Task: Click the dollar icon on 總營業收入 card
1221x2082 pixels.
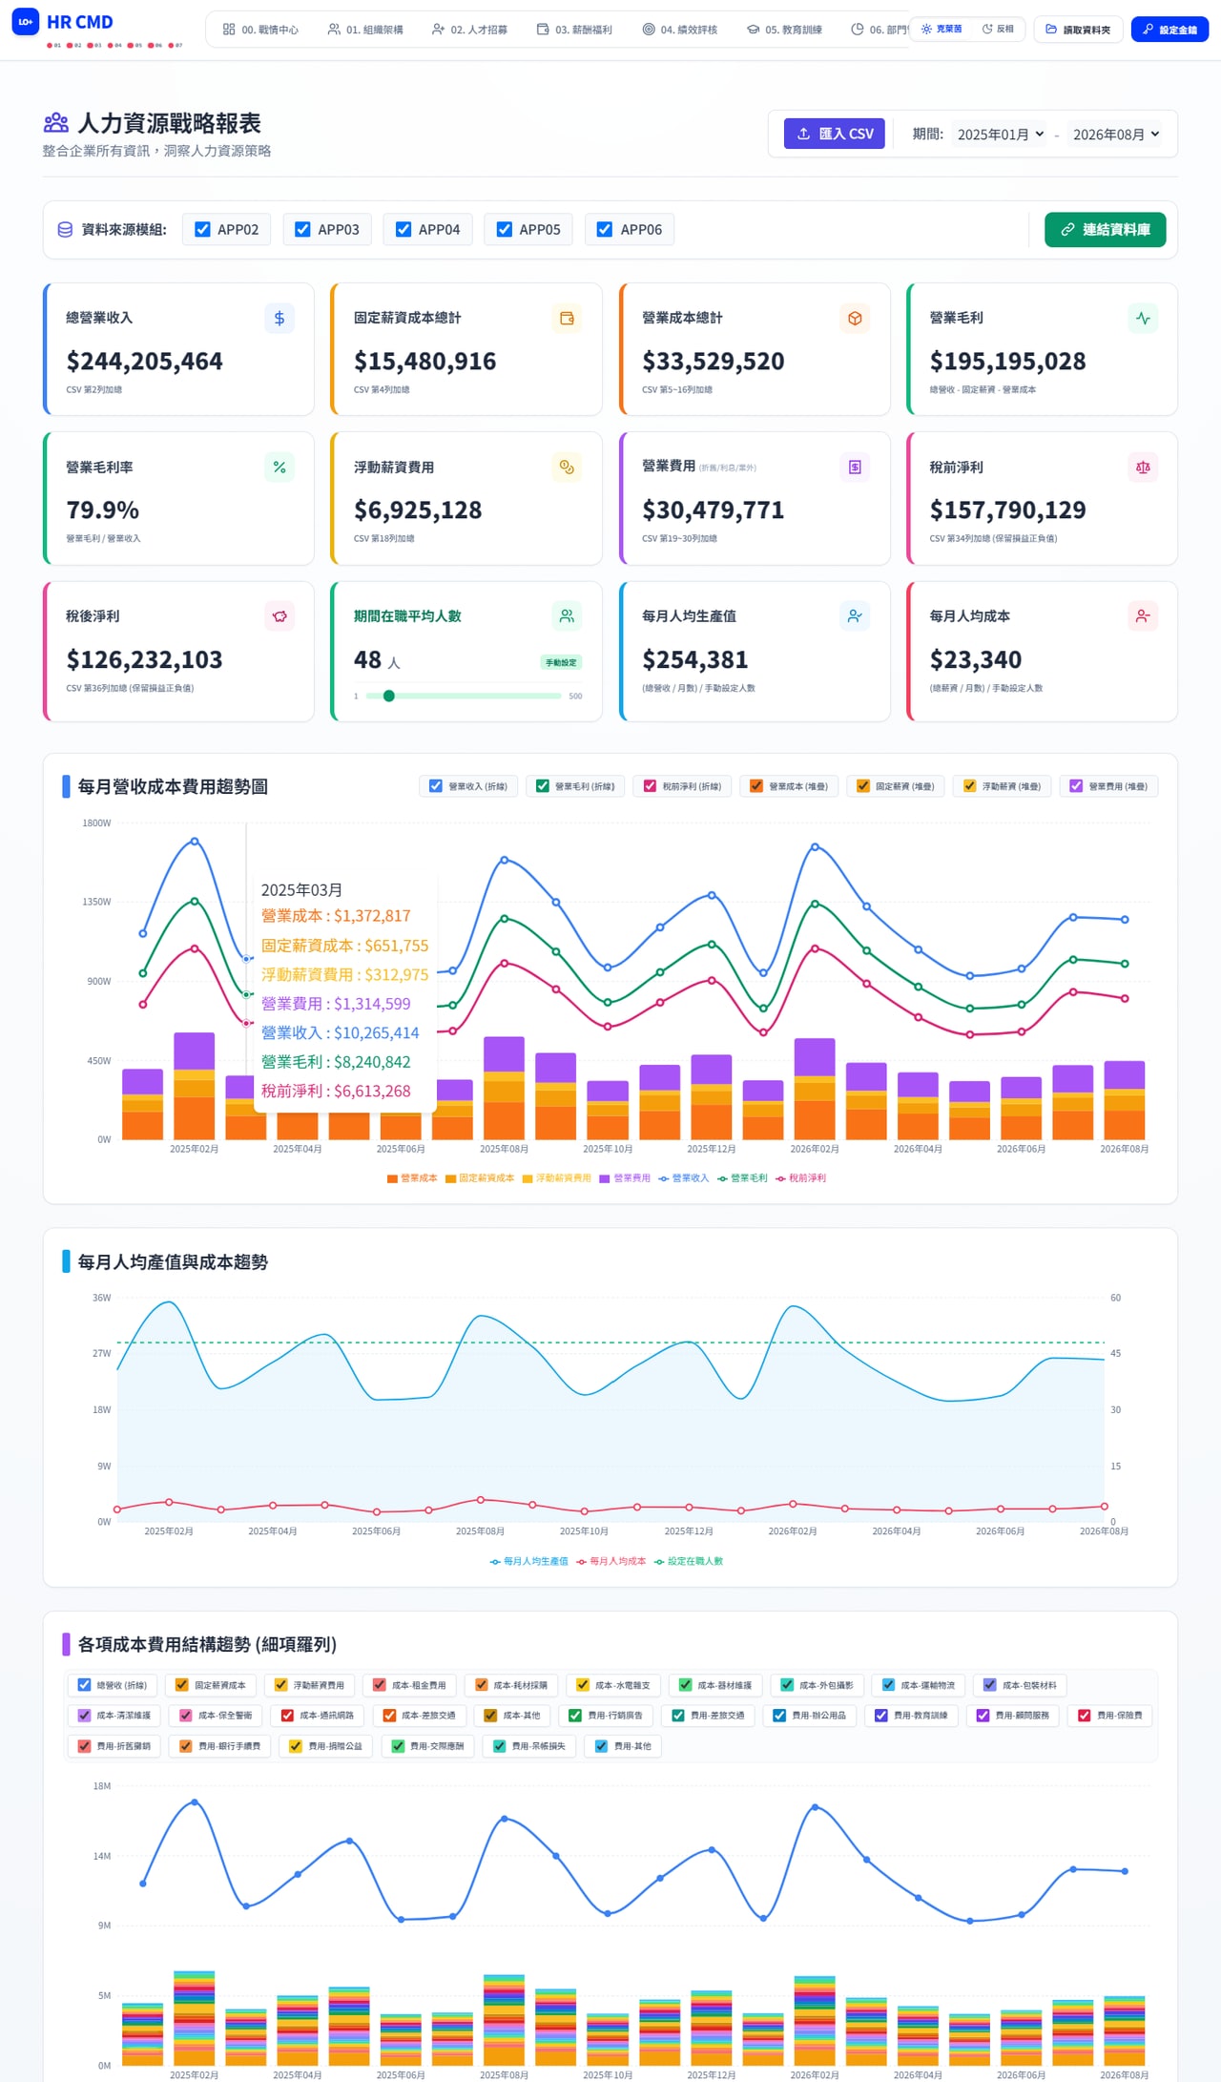Action: pyautogui.click(x=279, y=319)
